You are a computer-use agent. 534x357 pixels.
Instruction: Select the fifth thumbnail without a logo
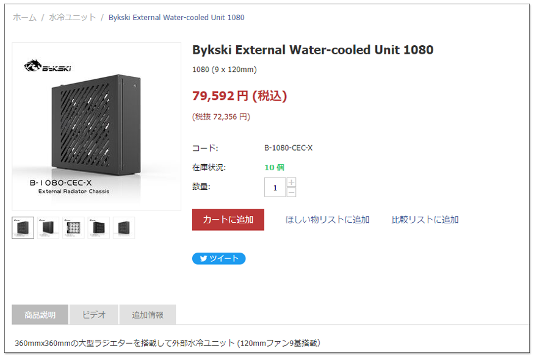[123, 228]
